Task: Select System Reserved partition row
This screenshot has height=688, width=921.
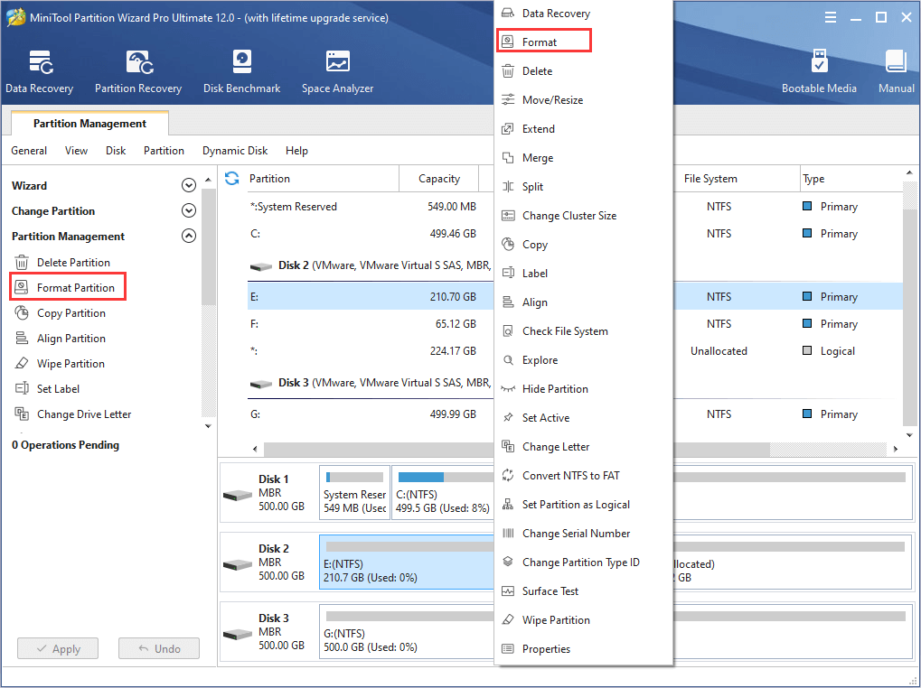Action: pos(370,207)
